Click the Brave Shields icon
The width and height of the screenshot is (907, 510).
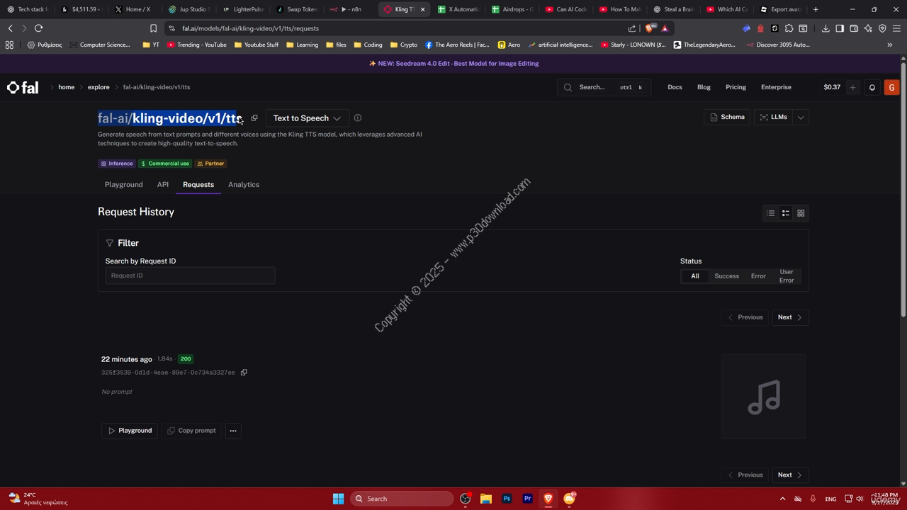(649, 28)
